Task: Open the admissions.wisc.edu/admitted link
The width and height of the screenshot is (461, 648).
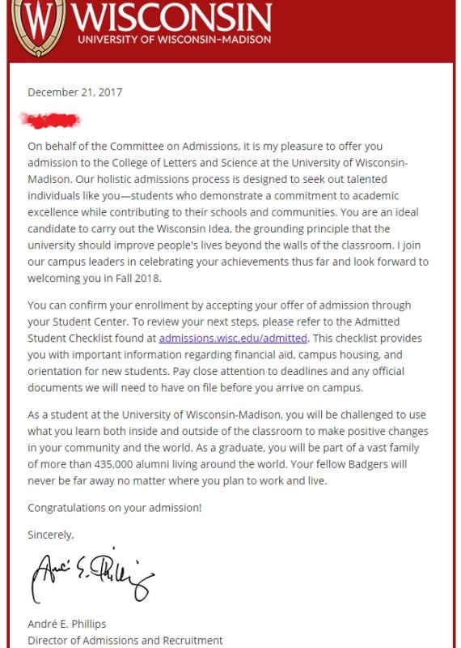Action: coord(233,338)
